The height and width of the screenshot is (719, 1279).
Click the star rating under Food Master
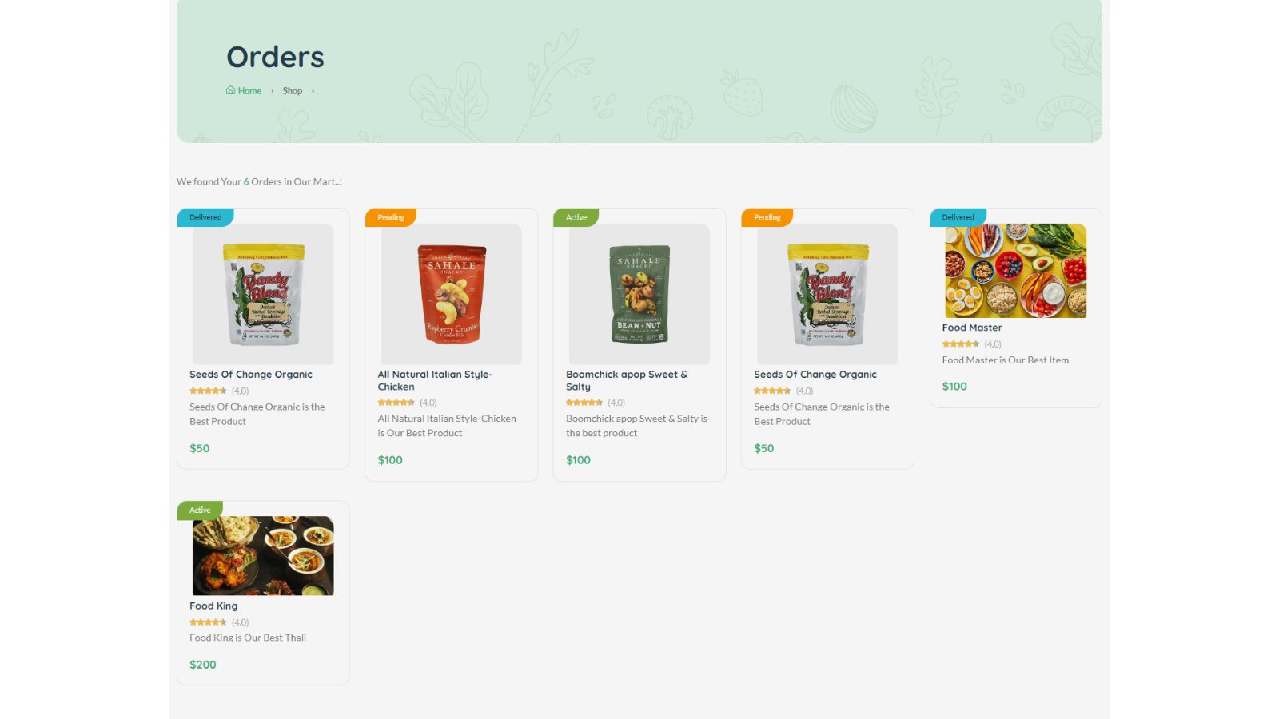tap(961, 344)
